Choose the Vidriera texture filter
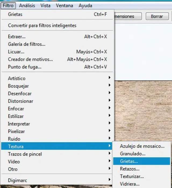 click(x=130, y=184)
